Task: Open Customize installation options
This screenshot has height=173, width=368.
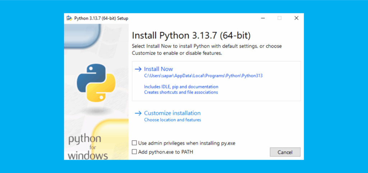Action: pos(172,113)
